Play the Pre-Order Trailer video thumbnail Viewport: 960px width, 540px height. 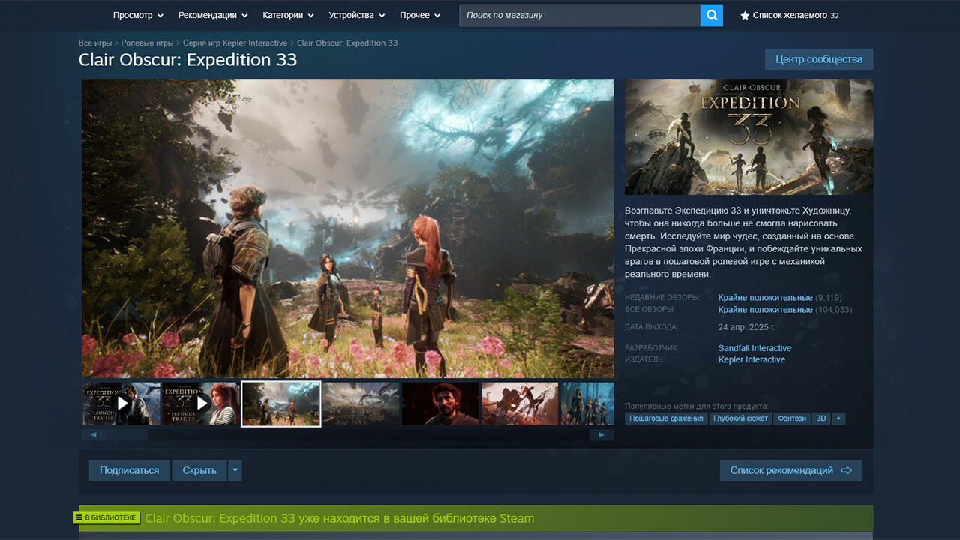201,403
